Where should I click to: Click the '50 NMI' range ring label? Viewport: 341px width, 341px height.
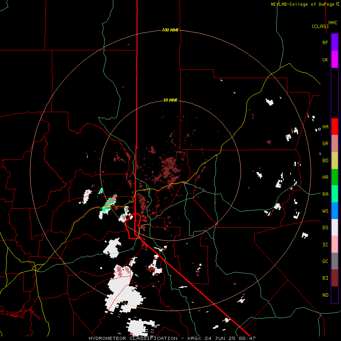(x=170, y=100)
